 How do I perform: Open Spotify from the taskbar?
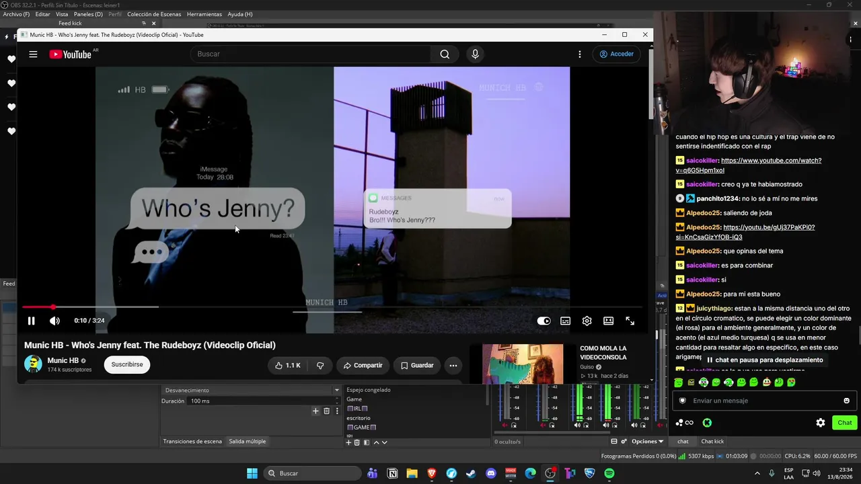click(x=609, y=473)
